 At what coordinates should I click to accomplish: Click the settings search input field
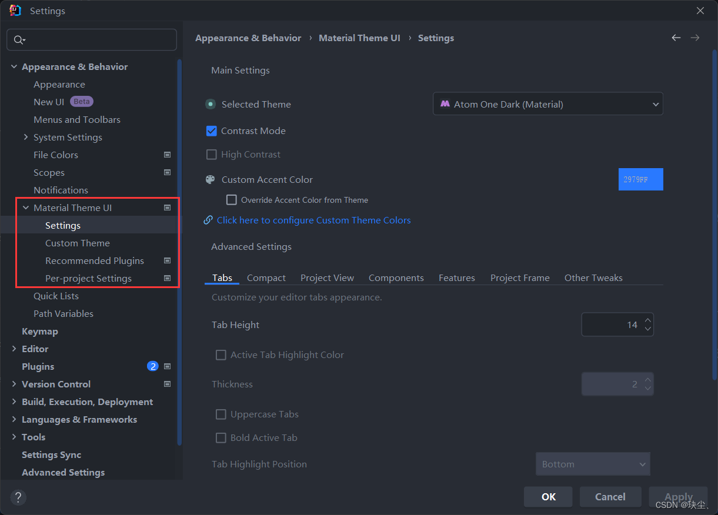[x=92, y=40]
